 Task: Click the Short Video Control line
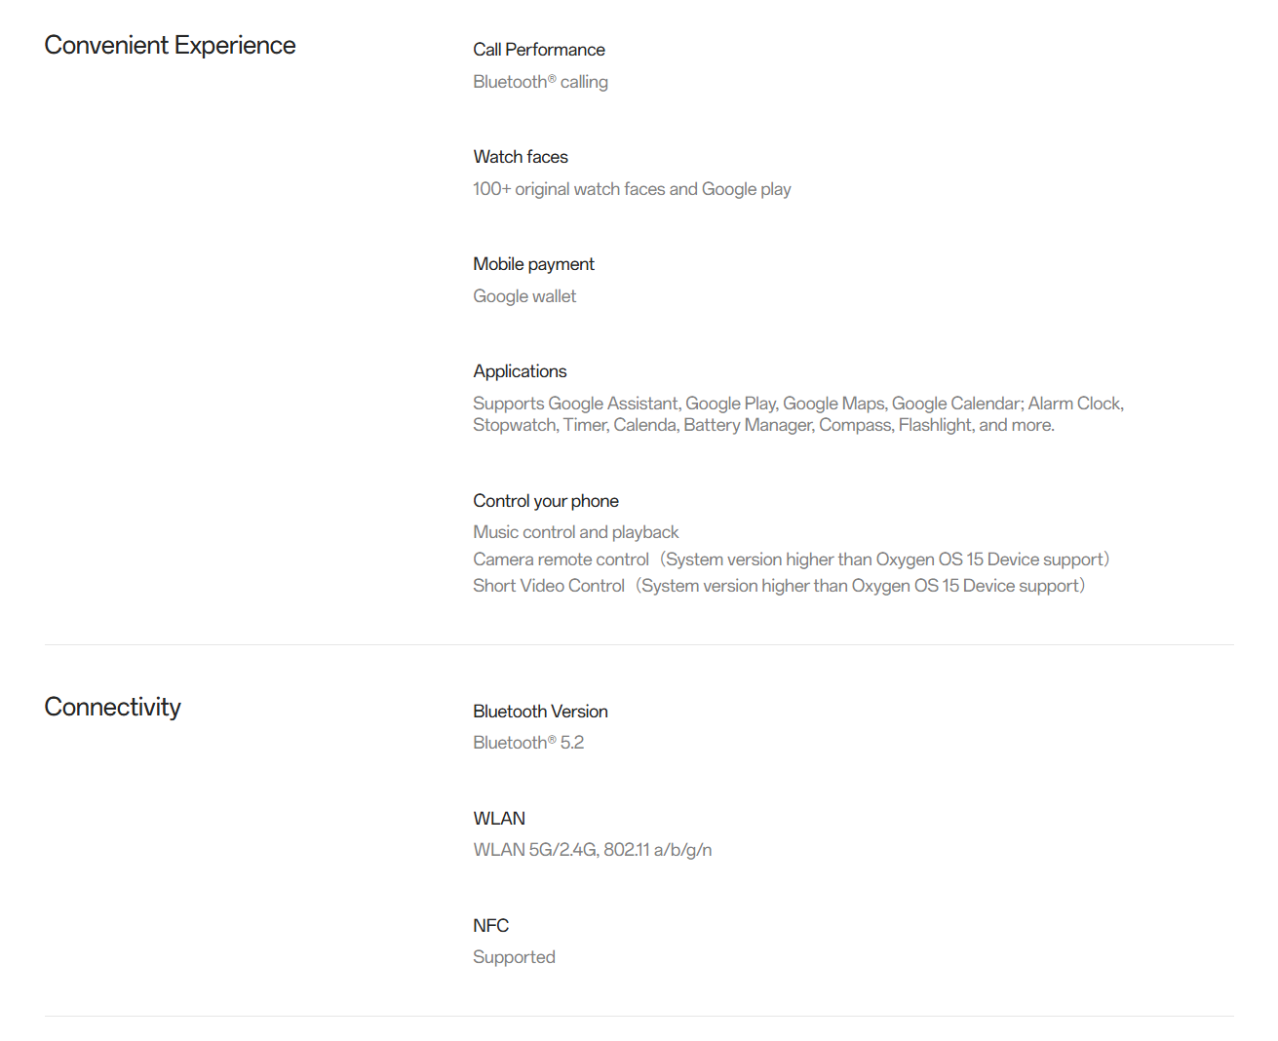pyautogui.click(x=778, y=586)
